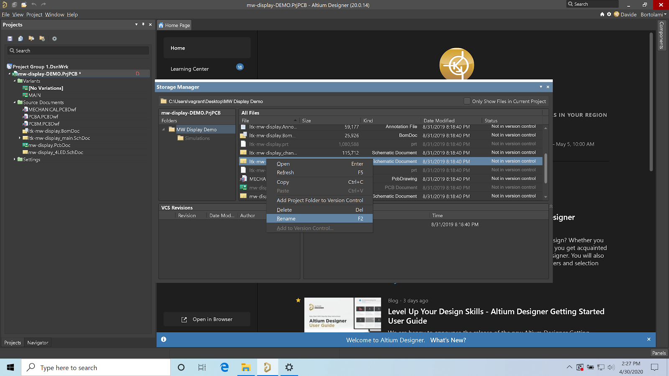Screen dimensions: 669x376
Task: Click the Panels button
Action: (x=659, y=353)
